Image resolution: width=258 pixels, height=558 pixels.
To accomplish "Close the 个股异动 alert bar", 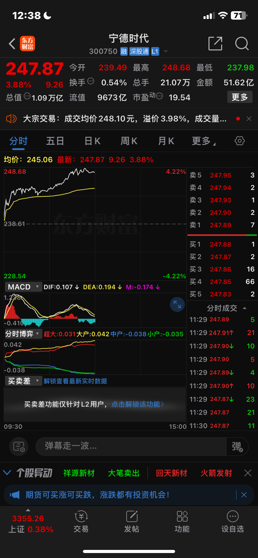I will point(248,473).
